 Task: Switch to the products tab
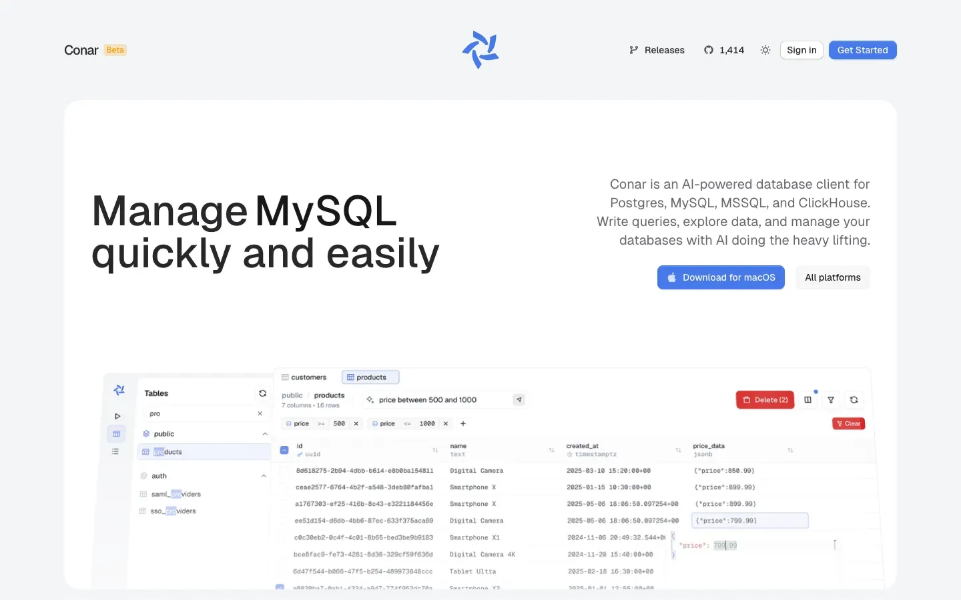pos(370,377)
